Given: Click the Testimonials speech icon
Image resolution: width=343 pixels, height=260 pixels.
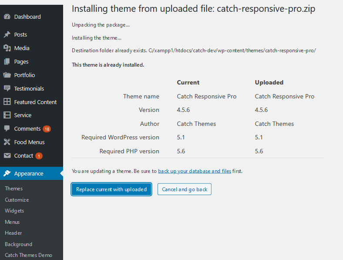Looking at the screenshot, I should [7, 88].
